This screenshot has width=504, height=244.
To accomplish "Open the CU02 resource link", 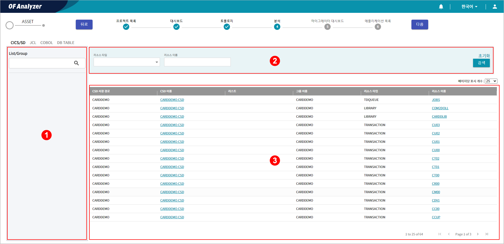I will pos(436,133).
